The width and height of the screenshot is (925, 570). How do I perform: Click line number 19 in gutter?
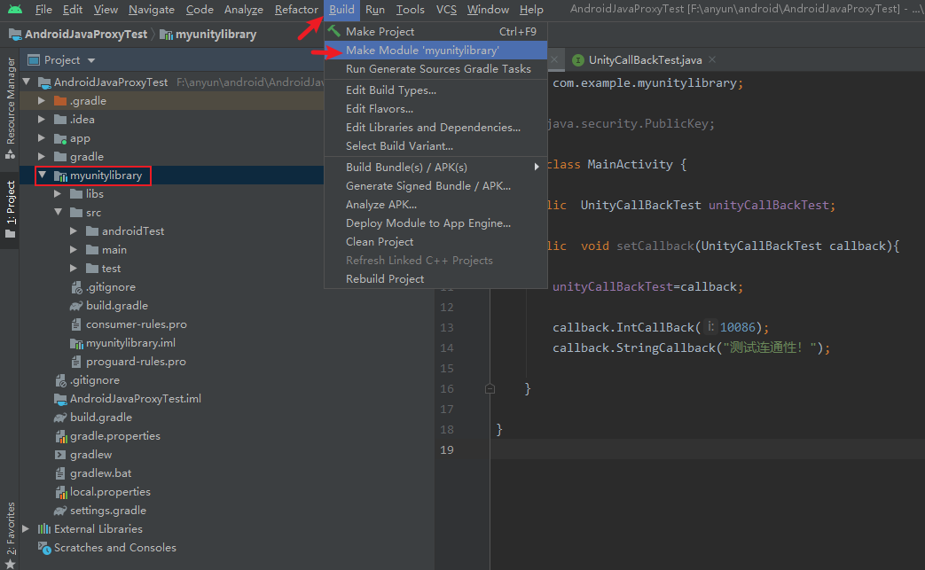(x=447, y=449)
